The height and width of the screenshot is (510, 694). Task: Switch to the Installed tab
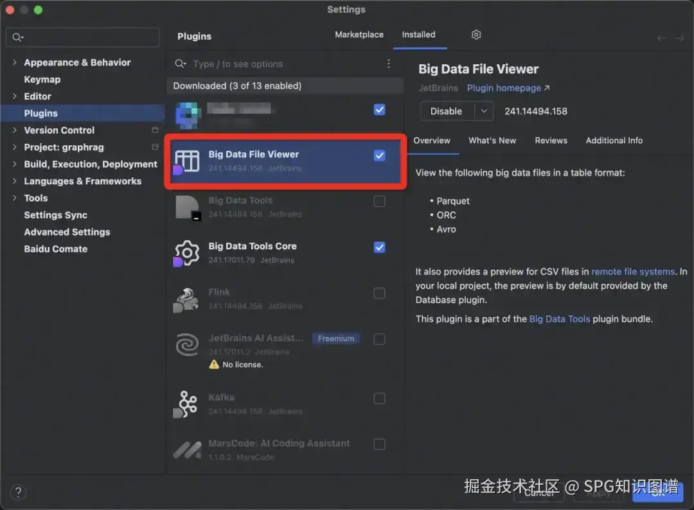click(418, 35)
